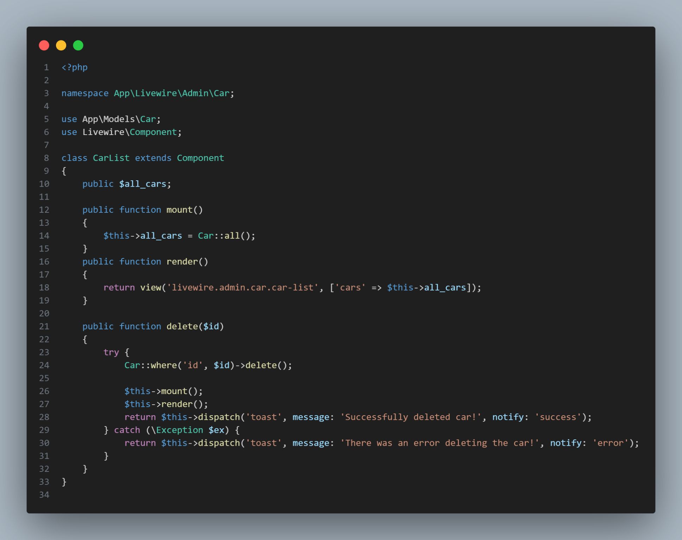Click line number 25
This screenshot has width=682, height=540.
(44, 378)
